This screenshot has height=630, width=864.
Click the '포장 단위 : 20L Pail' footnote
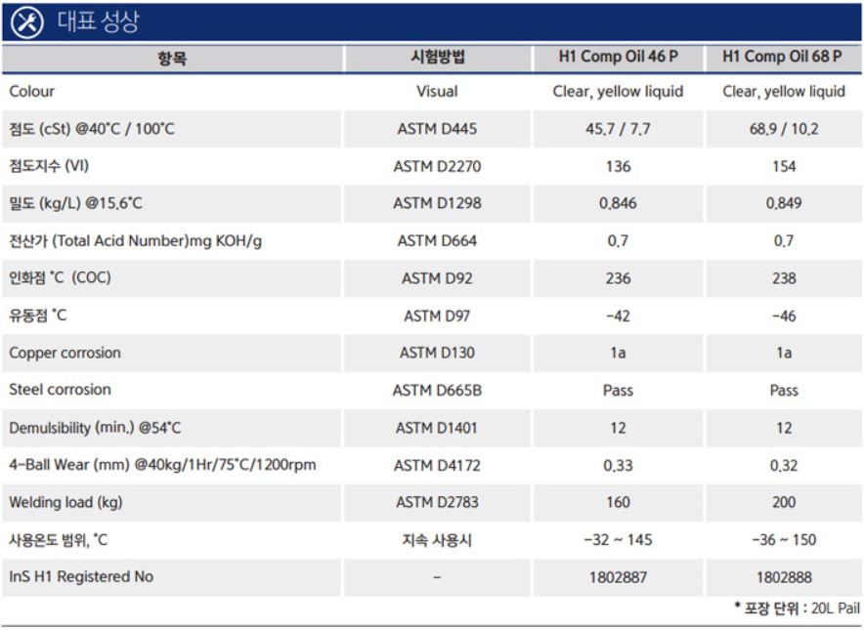pyautogui.click(x=798, y=608)
